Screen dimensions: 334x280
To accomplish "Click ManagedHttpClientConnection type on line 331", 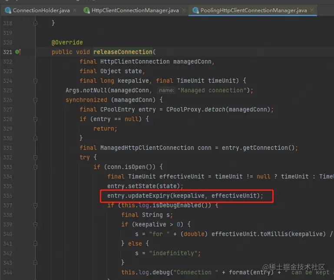I will [147, 148].
